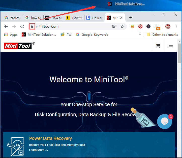Open the Other bookmarks folder
182x158 pixels.
click(162, 34)
